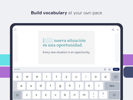The image size is (133, 100).
Task: Tap the l key
Action: point(99,86)
